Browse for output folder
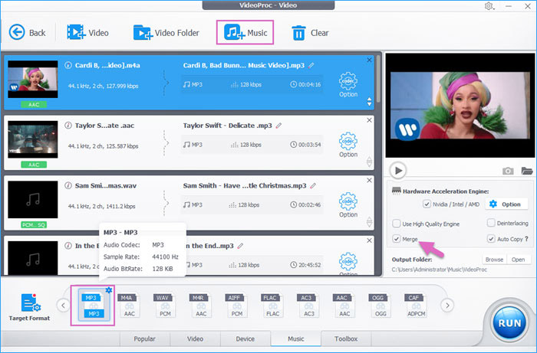This screenshot has height=353, width=537. point(494,260)
